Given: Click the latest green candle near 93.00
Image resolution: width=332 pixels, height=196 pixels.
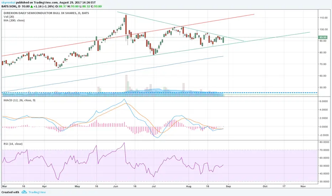Looking at the screenshot, I should [x=223, y=40].
